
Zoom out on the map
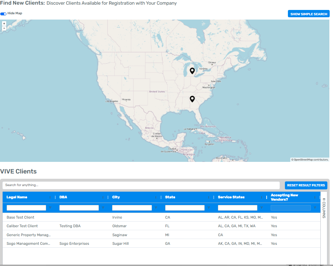pos(4,28)
